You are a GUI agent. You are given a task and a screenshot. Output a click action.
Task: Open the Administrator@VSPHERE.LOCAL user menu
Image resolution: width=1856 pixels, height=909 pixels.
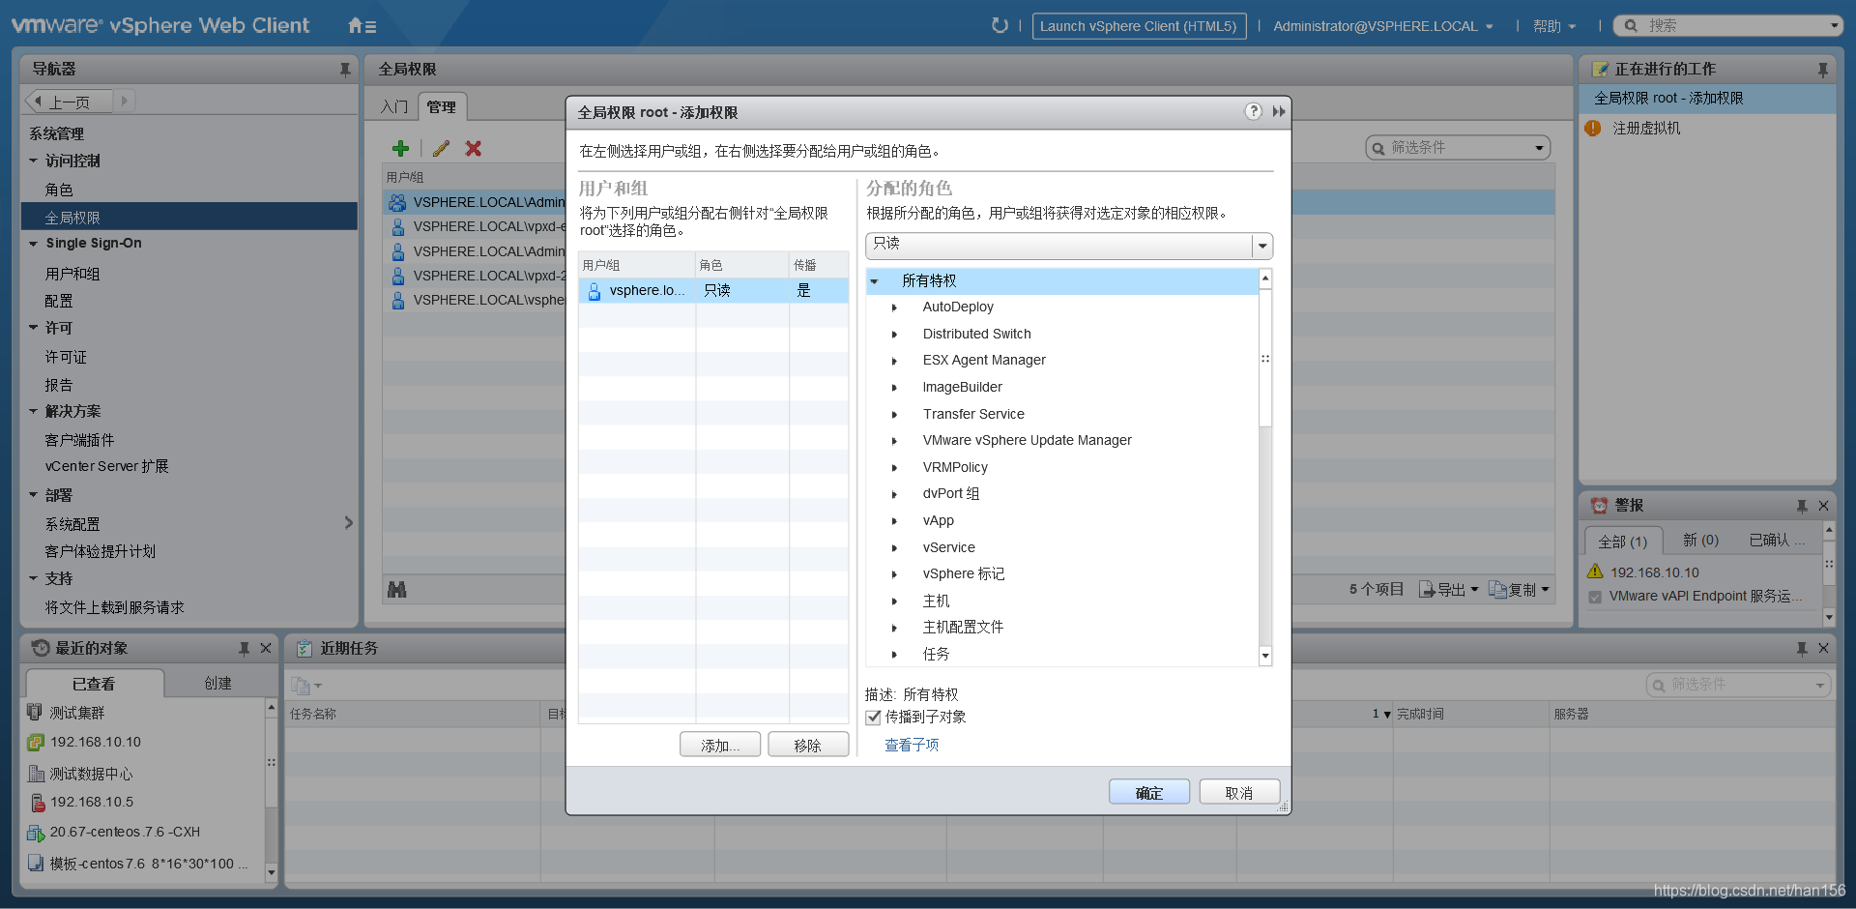coord(1382,26)
